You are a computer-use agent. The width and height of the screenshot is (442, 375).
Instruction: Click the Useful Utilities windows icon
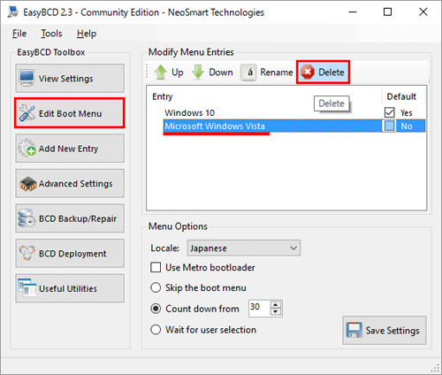(27, 288)
